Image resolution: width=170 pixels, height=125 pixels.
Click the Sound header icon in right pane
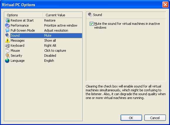[x=90, y=15]
